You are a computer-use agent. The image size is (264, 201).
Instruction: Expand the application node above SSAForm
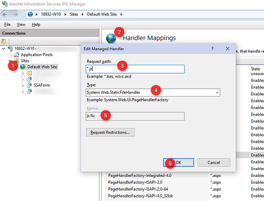tap(23, 79)
